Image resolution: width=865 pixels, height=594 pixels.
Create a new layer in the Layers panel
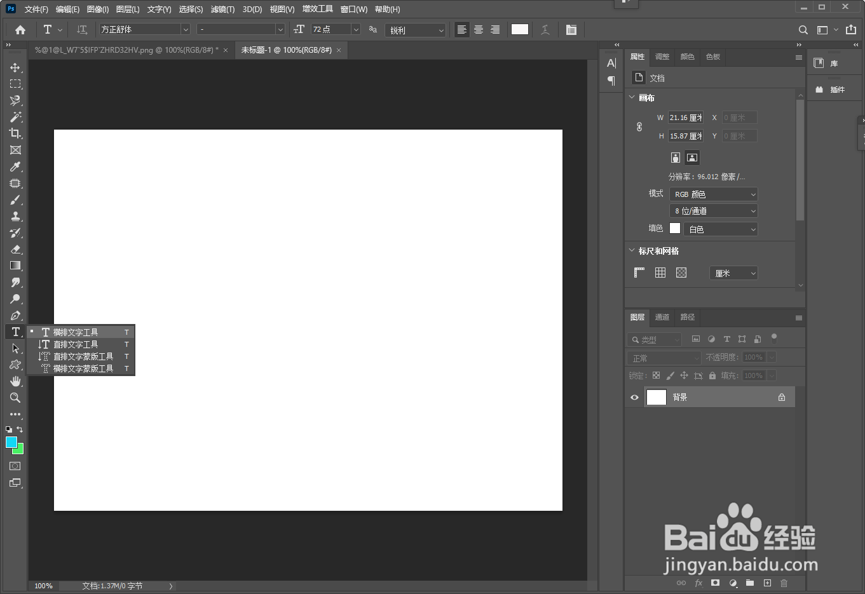point(766,583)
